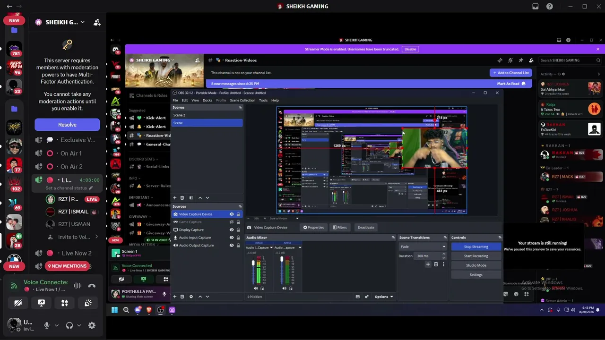Image resolution: width=605 pixels, height=340 pixels.
Task: Hide the Audio Input Capture source
Action: tap(232, 238)
